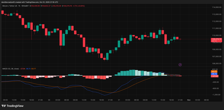Click the blue 36.73 value in the MACD legend
This screenshot has width=224, height=110.
click(x=28, y=69)
